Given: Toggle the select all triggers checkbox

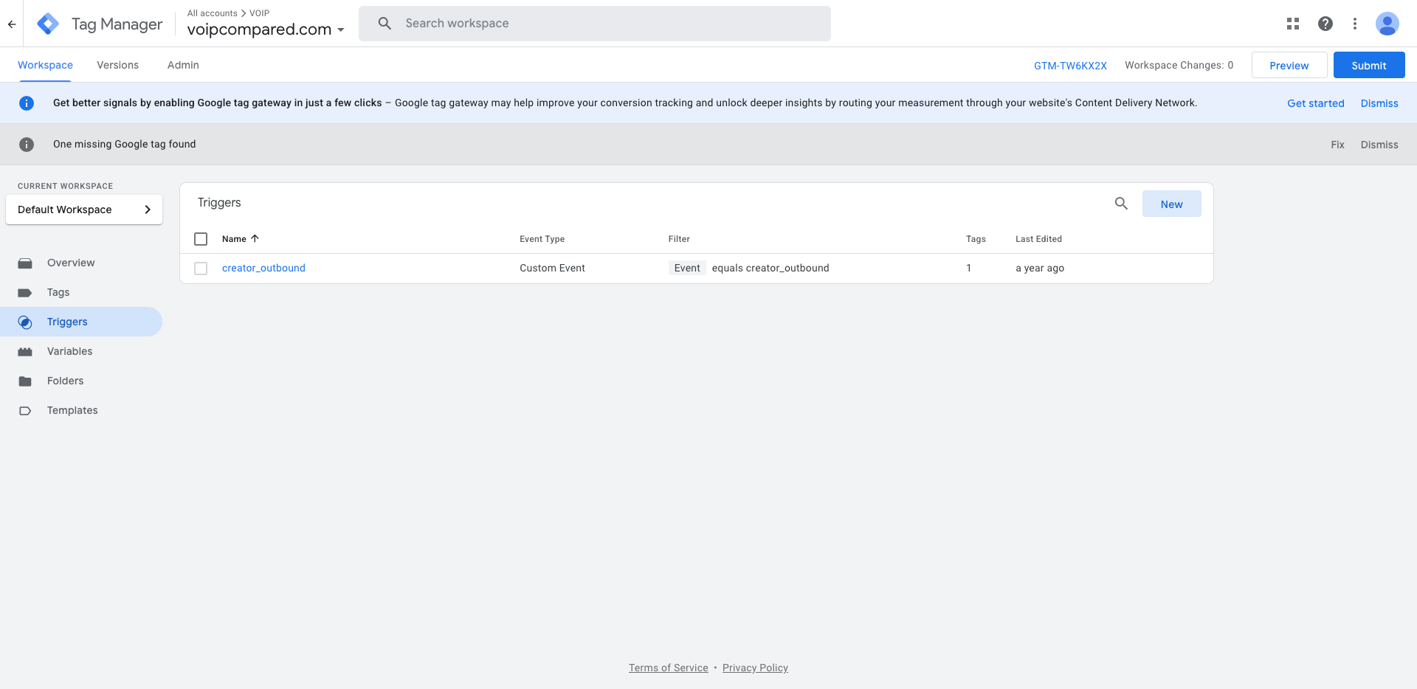Looking at the screenshot, I should click(201, 239).
